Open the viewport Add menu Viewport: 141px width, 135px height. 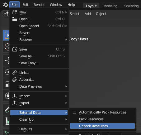pyautogui.click(x=88, y=14)
